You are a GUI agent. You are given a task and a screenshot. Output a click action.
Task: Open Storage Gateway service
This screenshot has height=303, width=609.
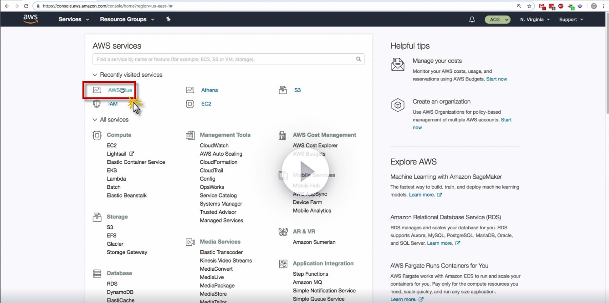pyautogui.click(x=127, y=252)
